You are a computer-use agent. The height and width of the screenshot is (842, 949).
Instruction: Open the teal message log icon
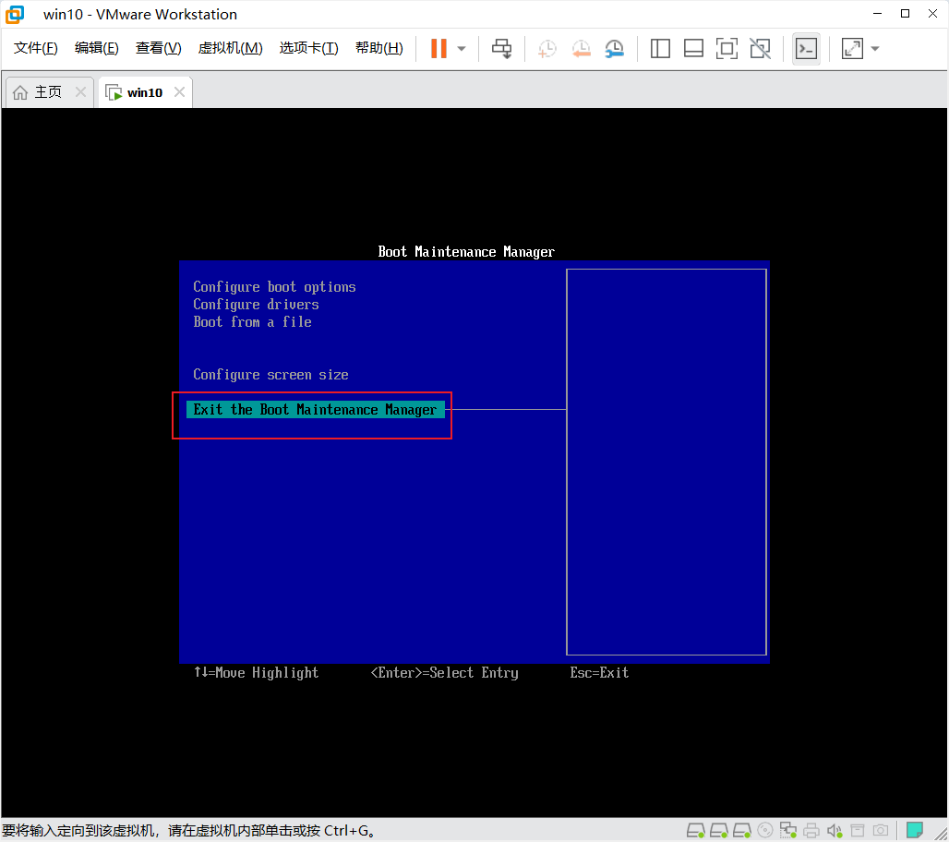point(915,830)
